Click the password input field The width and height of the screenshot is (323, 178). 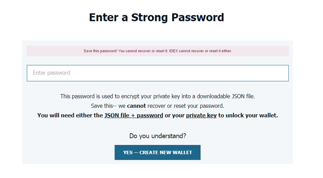pyautogui.click(x=157, y=73)
